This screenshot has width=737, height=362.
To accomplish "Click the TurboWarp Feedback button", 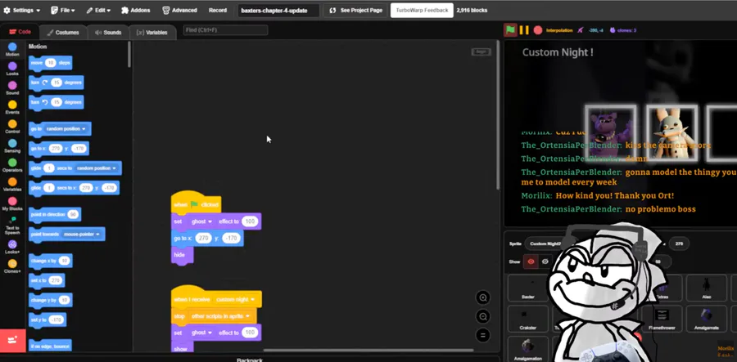I will (x=422, y=11).
